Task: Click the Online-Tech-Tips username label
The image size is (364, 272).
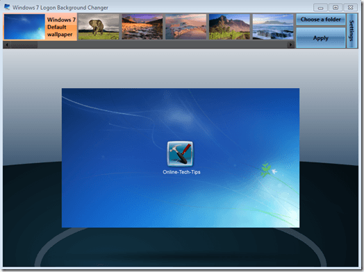Action: [181, 172]
